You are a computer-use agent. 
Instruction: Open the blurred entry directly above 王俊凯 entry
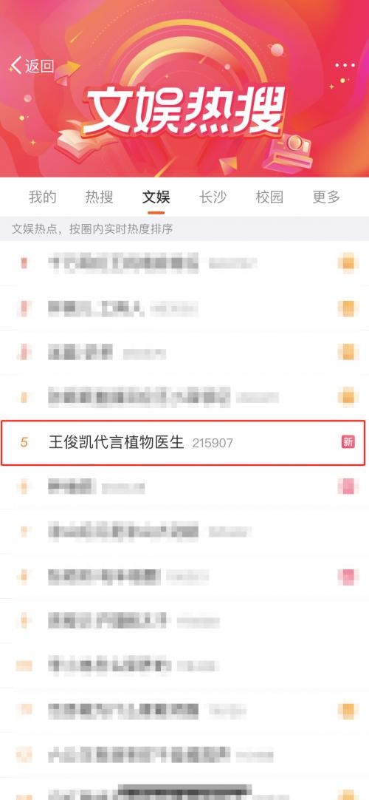click(184, 398)
